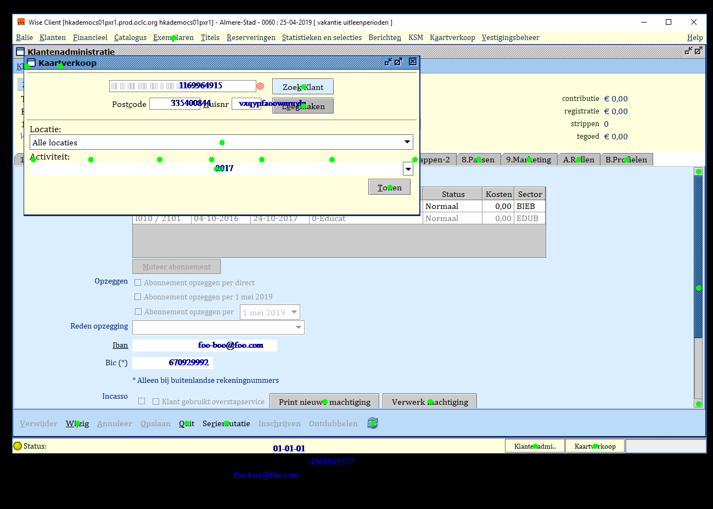Screen dimensions: 713x509
Task: Open the KSM menu
Action: [x=416, y=37]
